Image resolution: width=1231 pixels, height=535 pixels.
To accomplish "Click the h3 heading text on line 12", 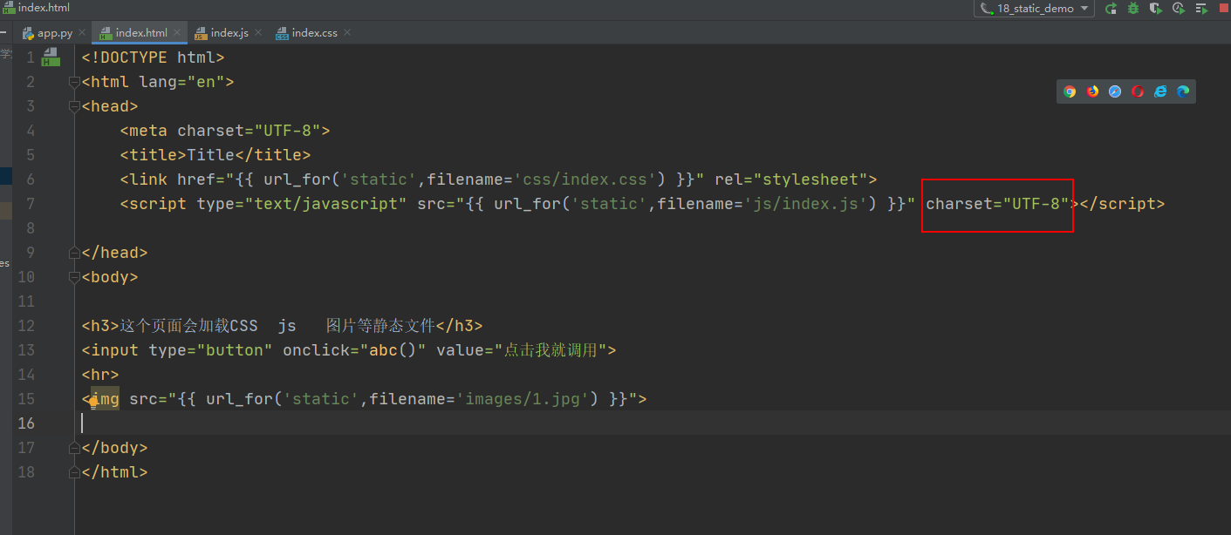I will (x=277, y=326).
